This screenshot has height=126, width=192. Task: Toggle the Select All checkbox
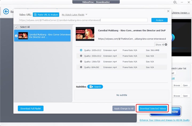pyautogui.click(x=16, y=27)
